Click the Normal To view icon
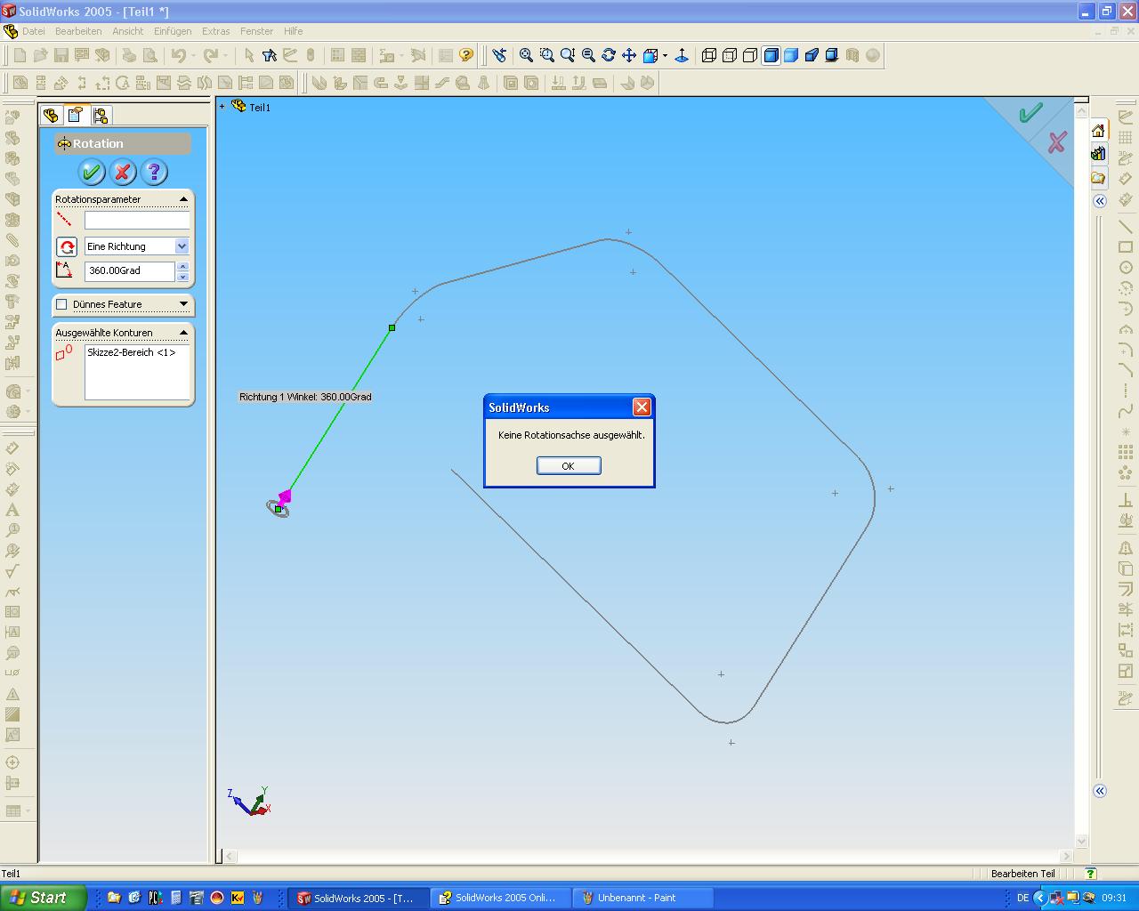 [x=682, y=55]
